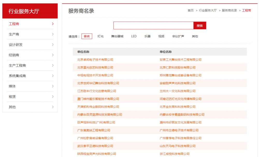Click 服务商名录 in the breadcrumb

(x=229, y=10)
